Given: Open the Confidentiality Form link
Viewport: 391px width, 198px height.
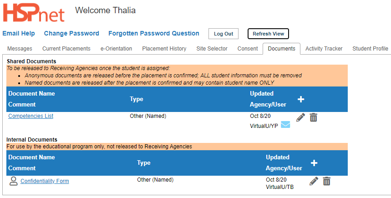Looking at the screenshot, I should coord(45,181).
